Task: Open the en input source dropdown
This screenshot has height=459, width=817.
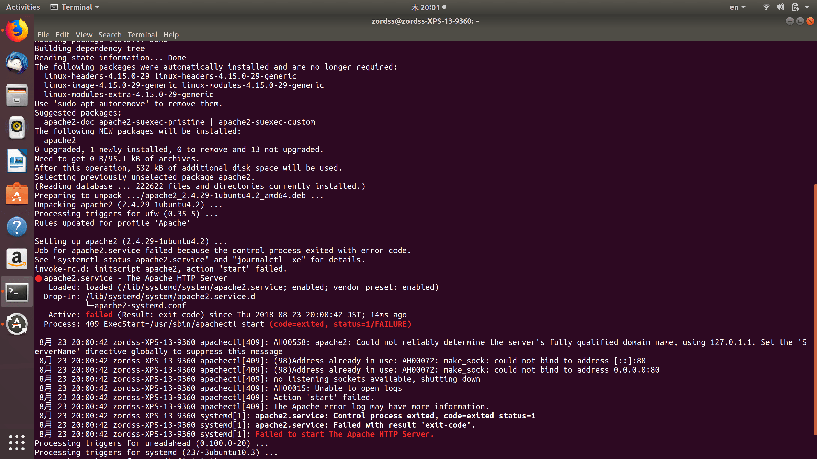Action: pos(737,7)
